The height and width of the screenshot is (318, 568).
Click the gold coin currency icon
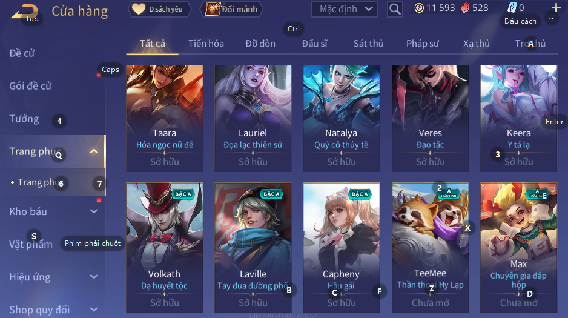point(419,8)
